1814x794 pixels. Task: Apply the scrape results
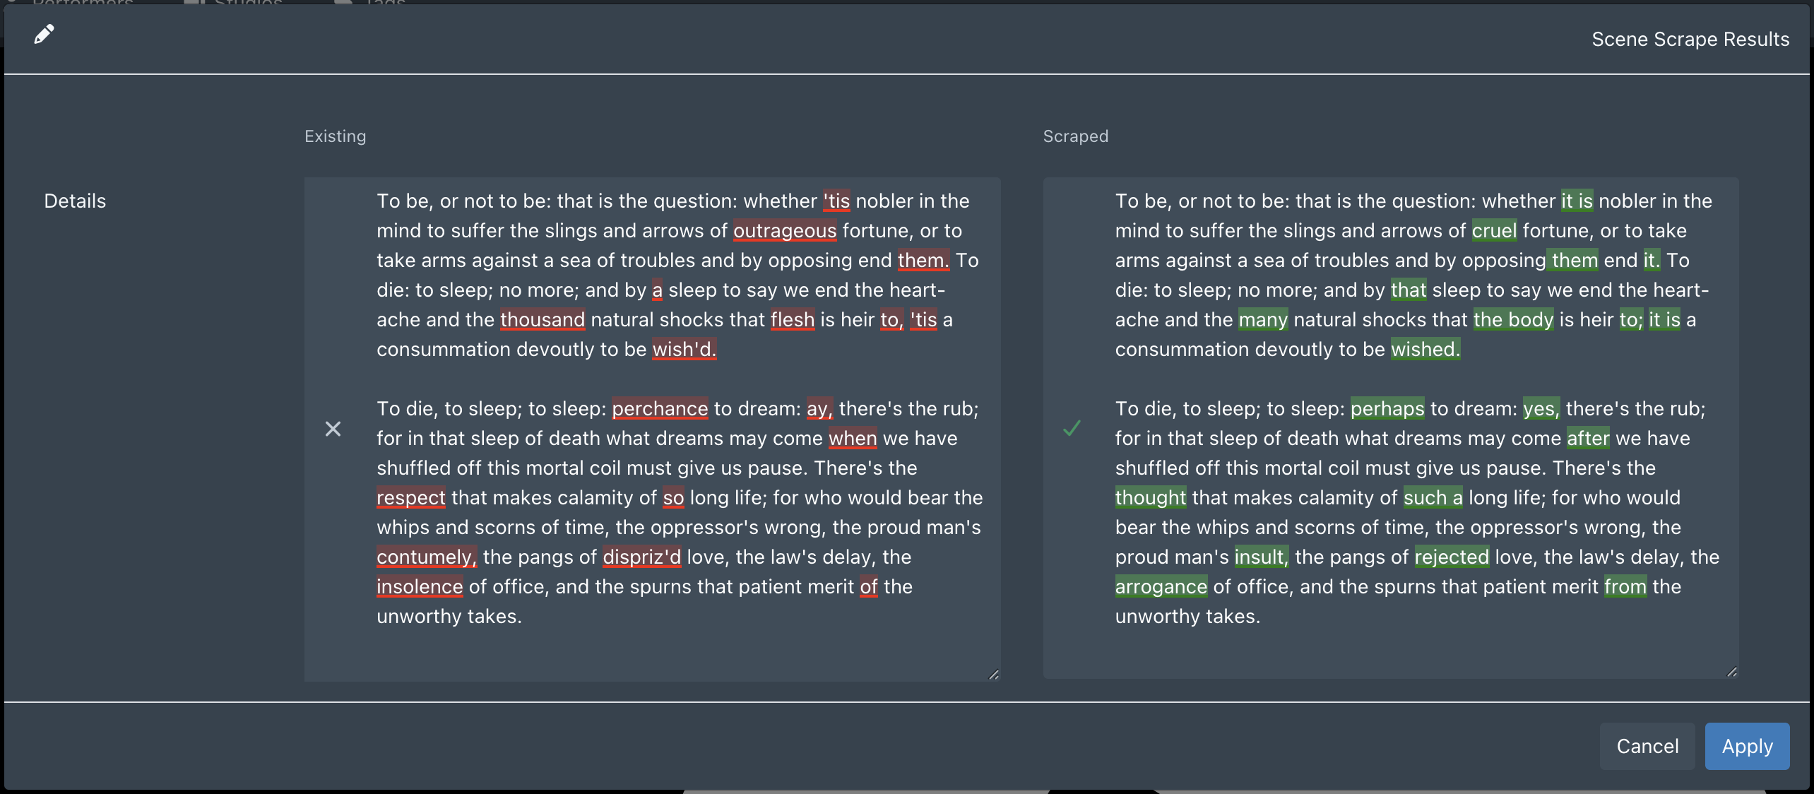pyautogui.click(x=1747, y=746)
